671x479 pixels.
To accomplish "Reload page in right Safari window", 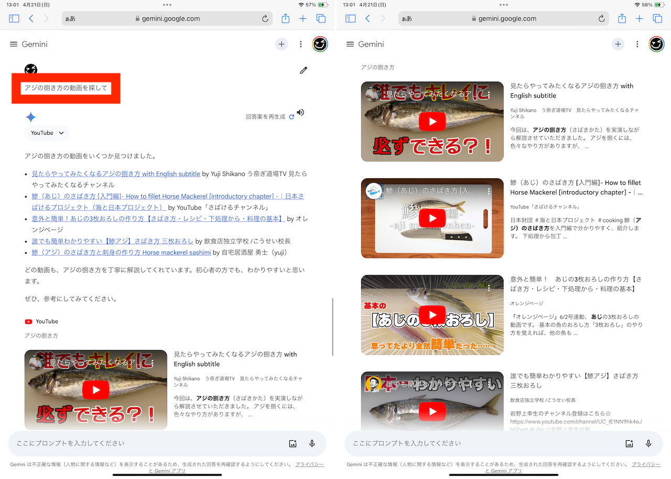I will pos(602,18).
